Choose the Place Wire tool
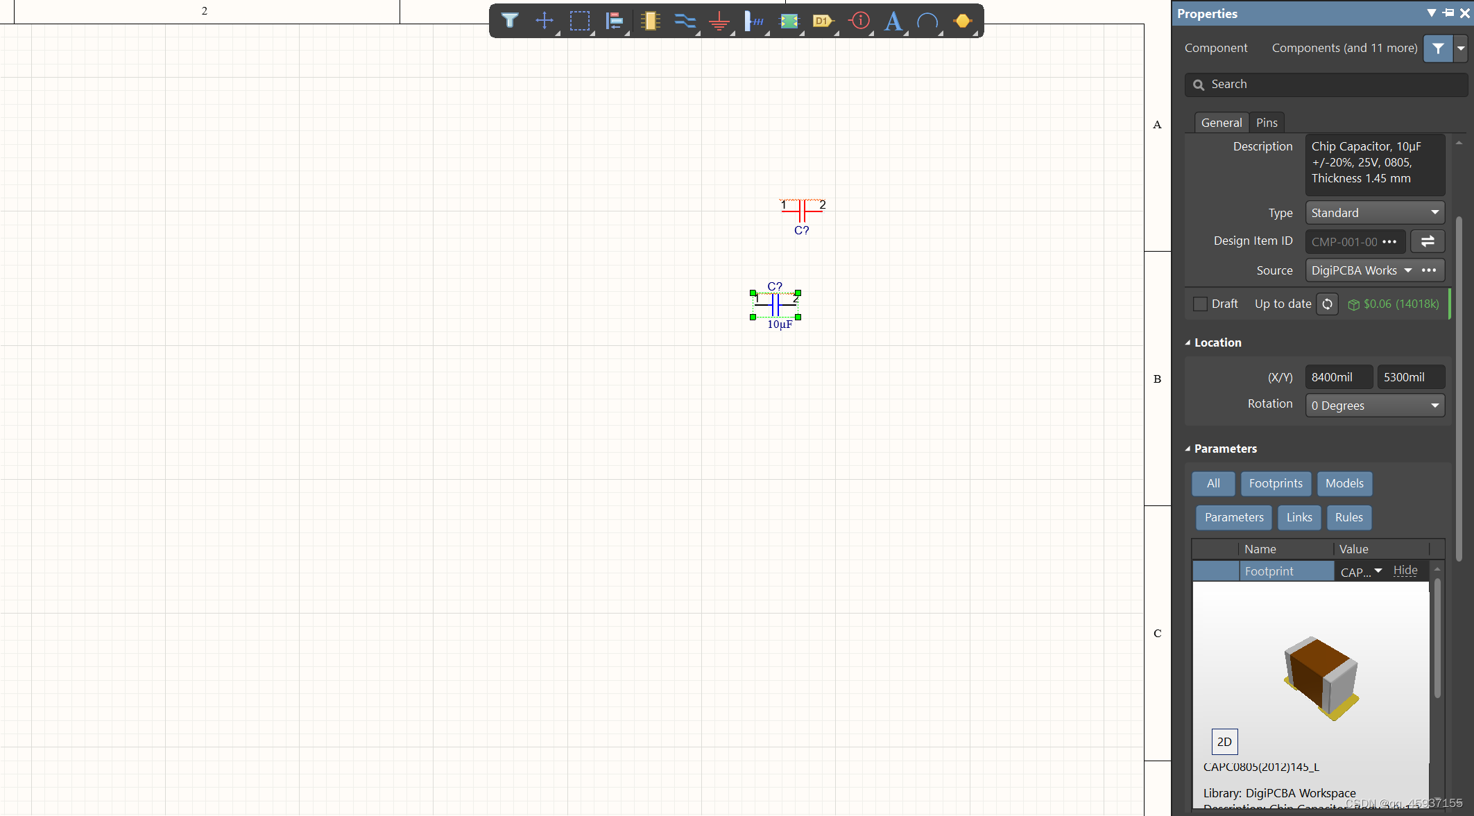1474x816 pixels. 685,21
